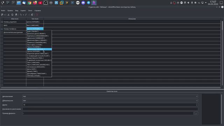The image size is (224, 126).
Task: Click the ru keyboard layout indicator
Action: click(199, 3)
